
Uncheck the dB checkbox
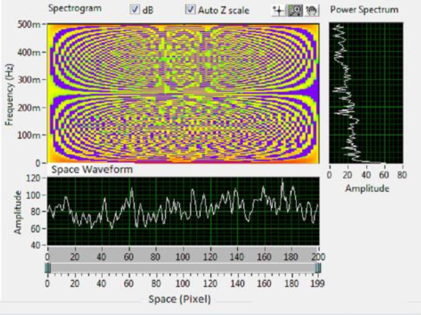click(134, 10)
